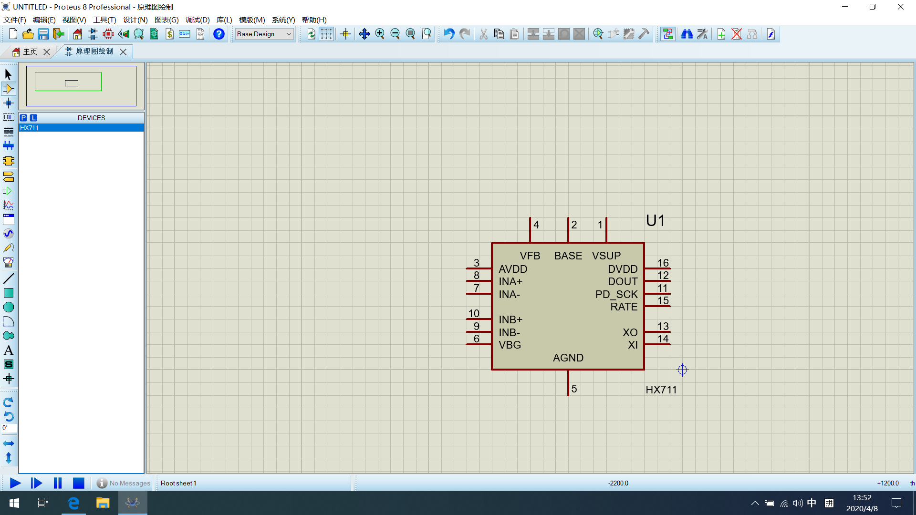
Task: Run Electrical Rules Check icon
Action: coord(771,34)
